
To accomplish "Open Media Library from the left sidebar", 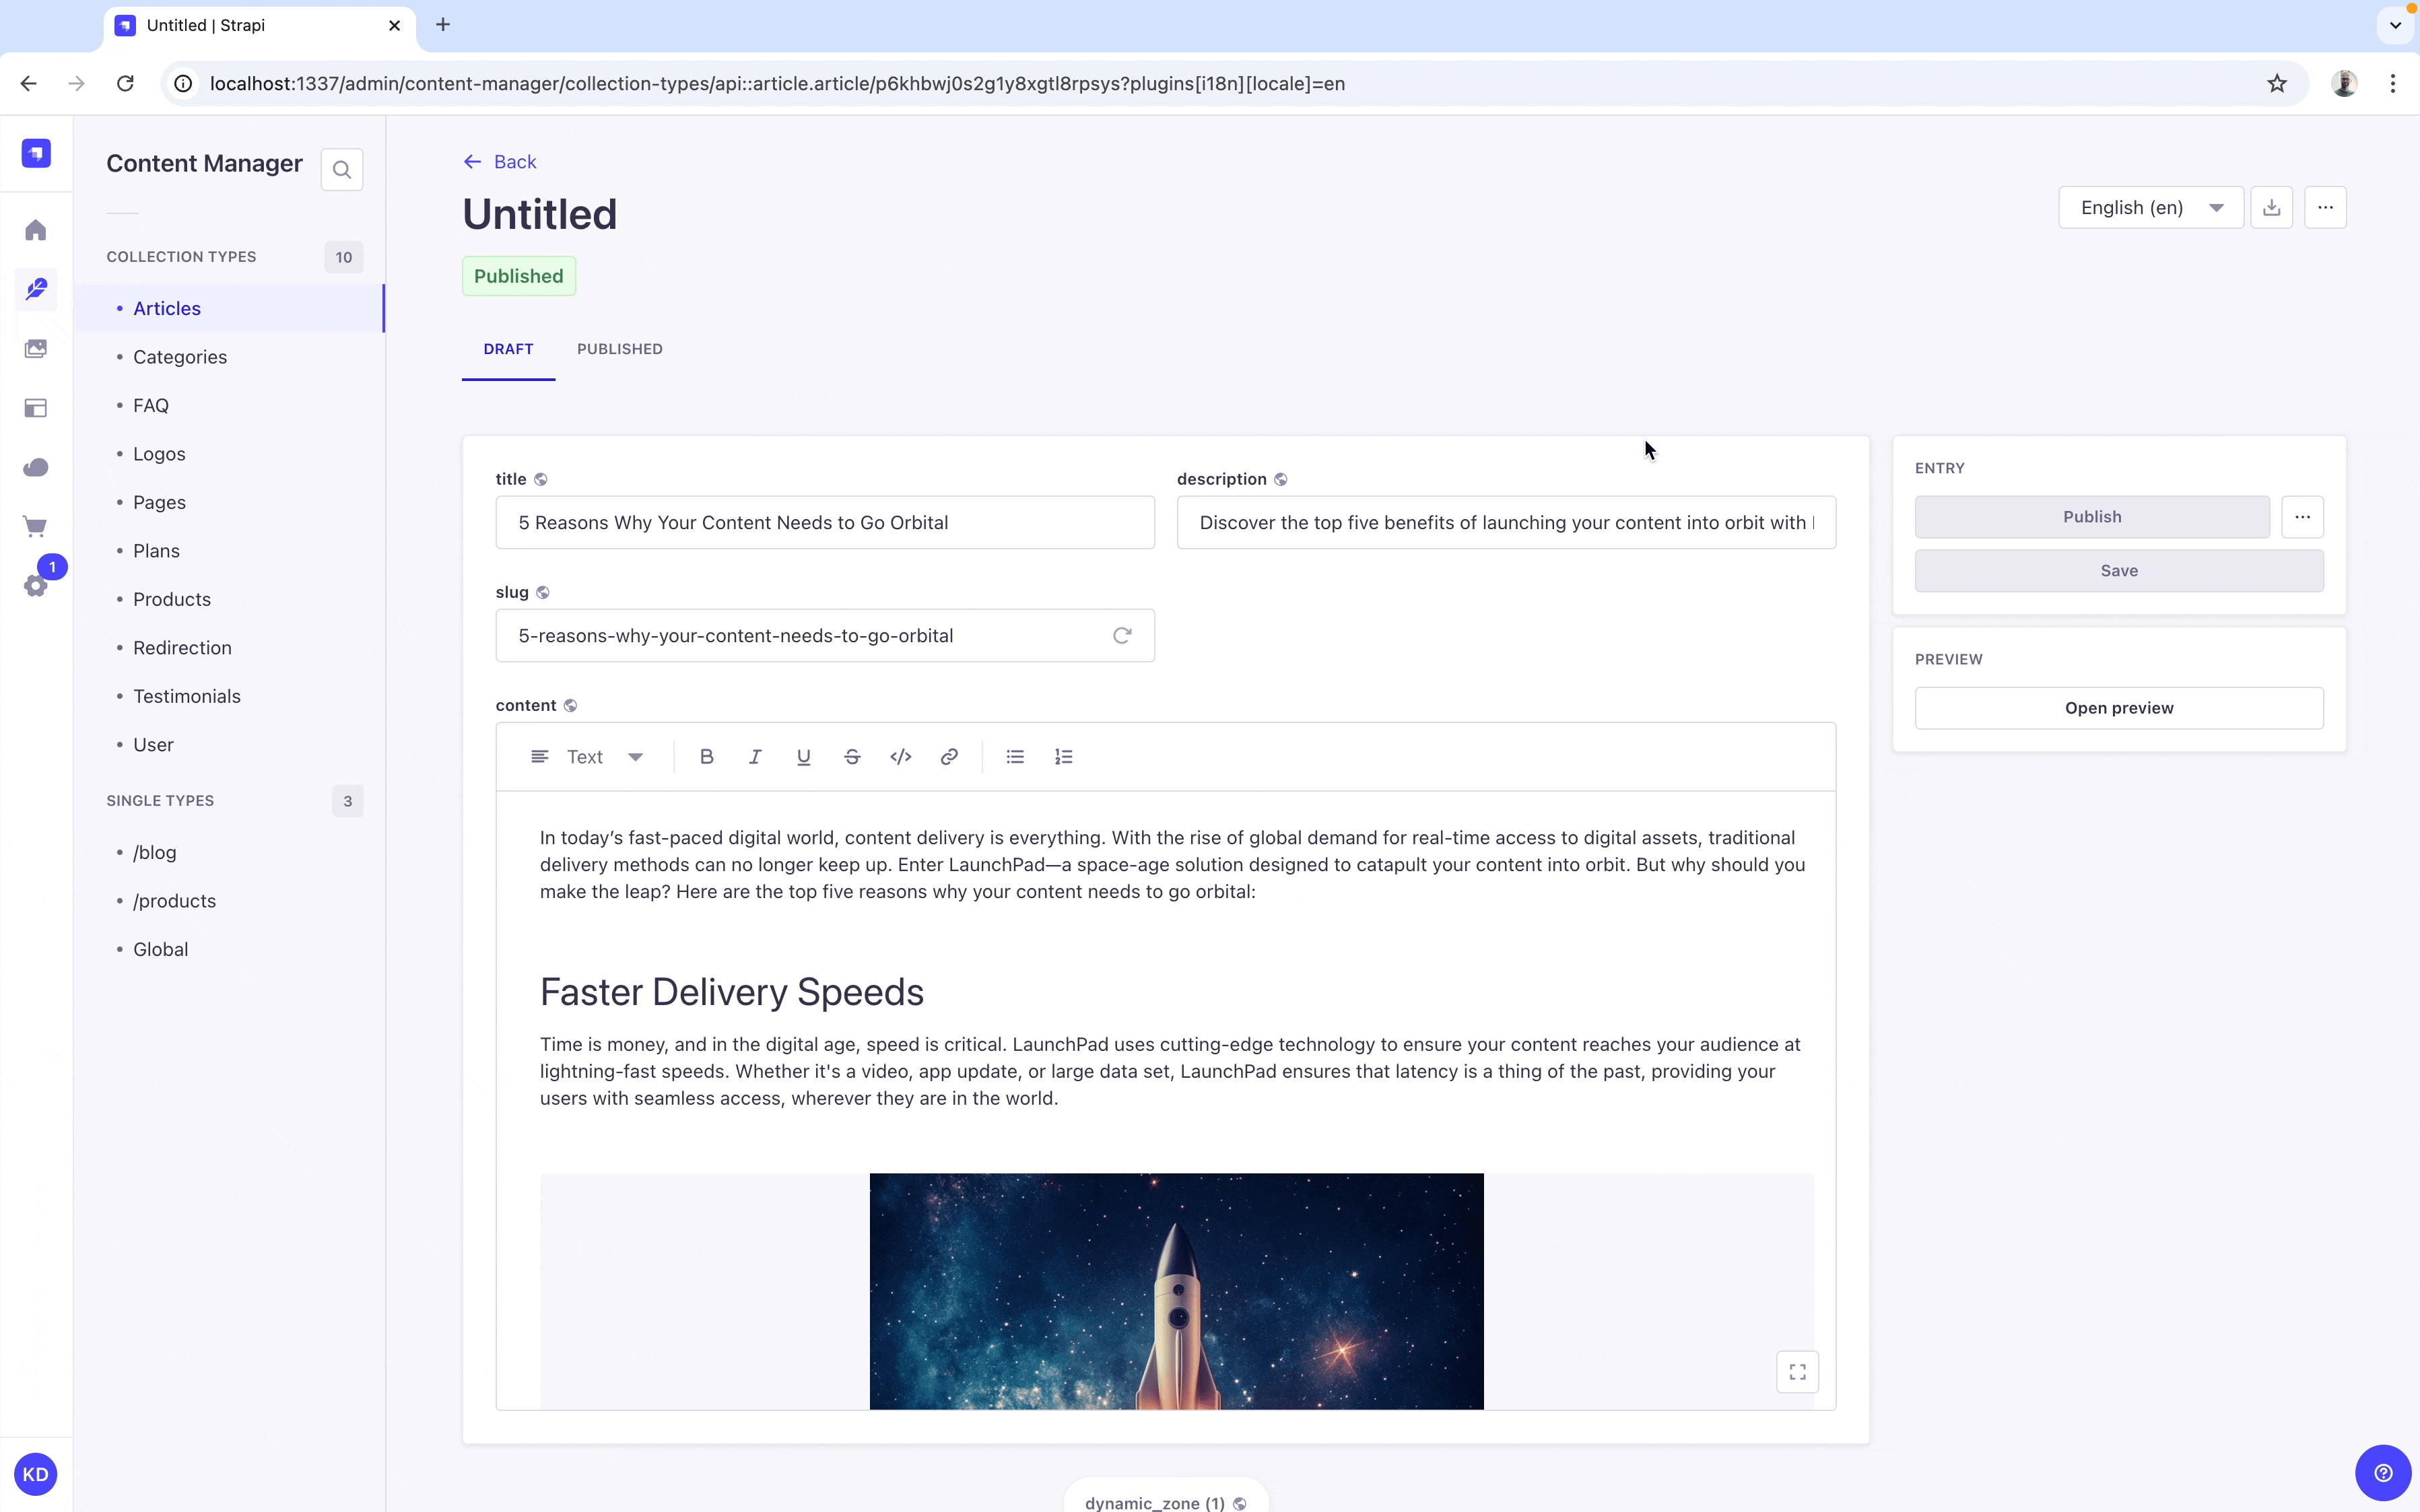I will point(36,349).
